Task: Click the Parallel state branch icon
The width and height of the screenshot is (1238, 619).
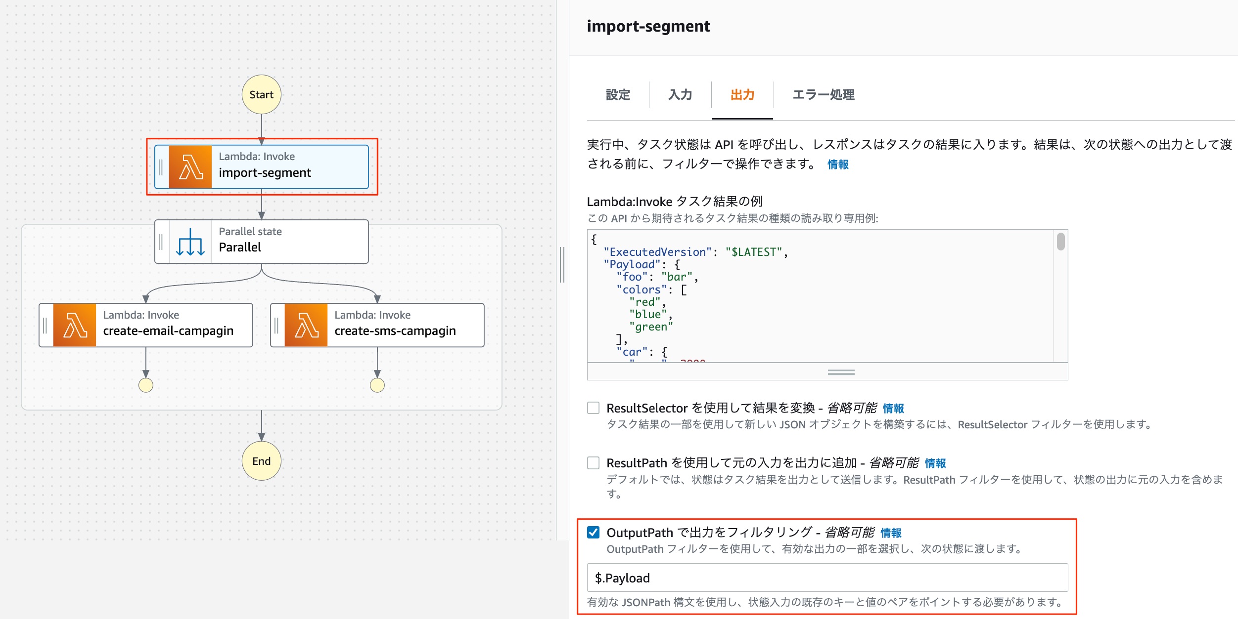Action: coord(190,241)
